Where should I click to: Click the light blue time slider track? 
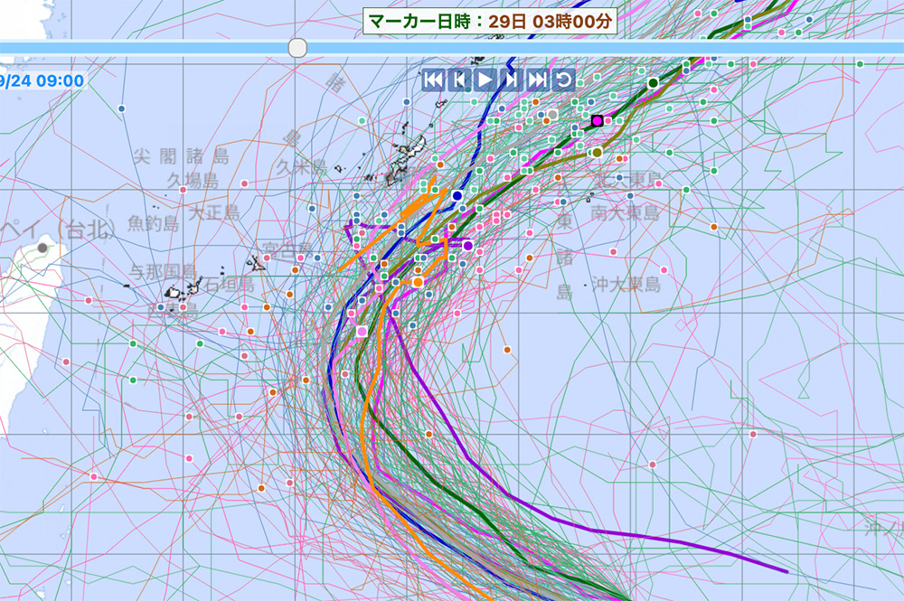click(452, 48)
